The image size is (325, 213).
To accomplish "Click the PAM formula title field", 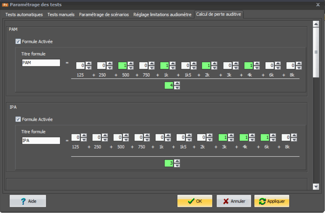I will tap(41, 63).
